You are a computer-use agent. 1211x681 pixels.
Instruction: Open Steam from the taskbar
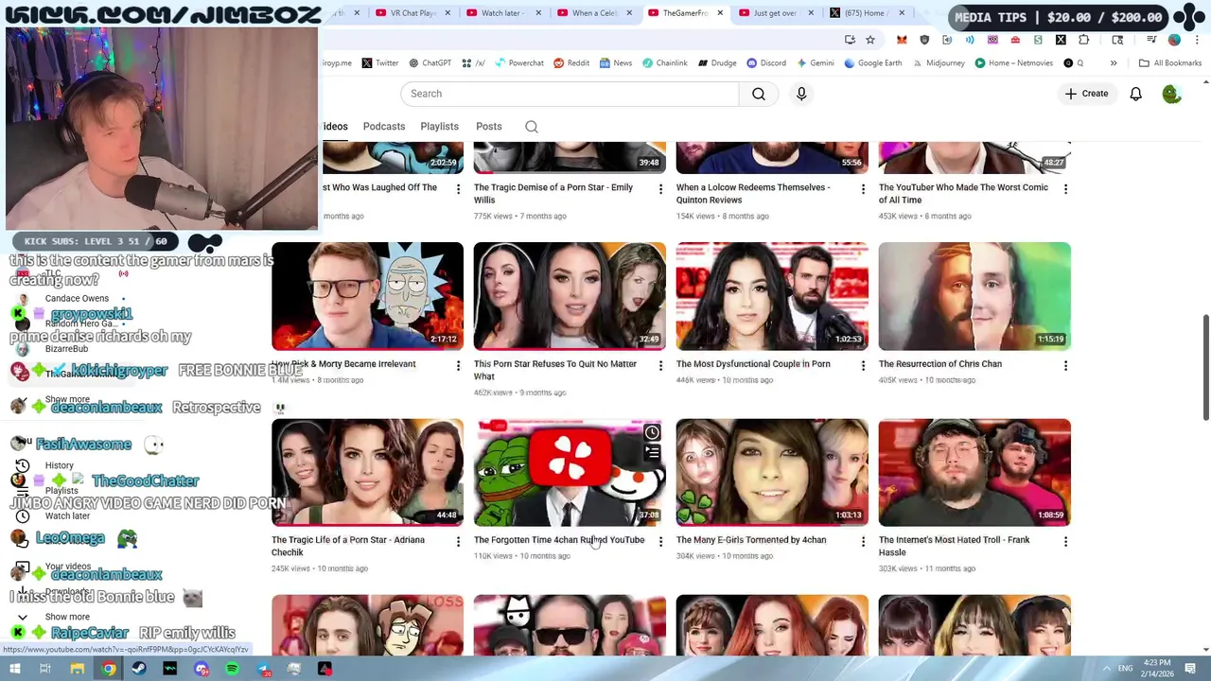coord(139,669)
